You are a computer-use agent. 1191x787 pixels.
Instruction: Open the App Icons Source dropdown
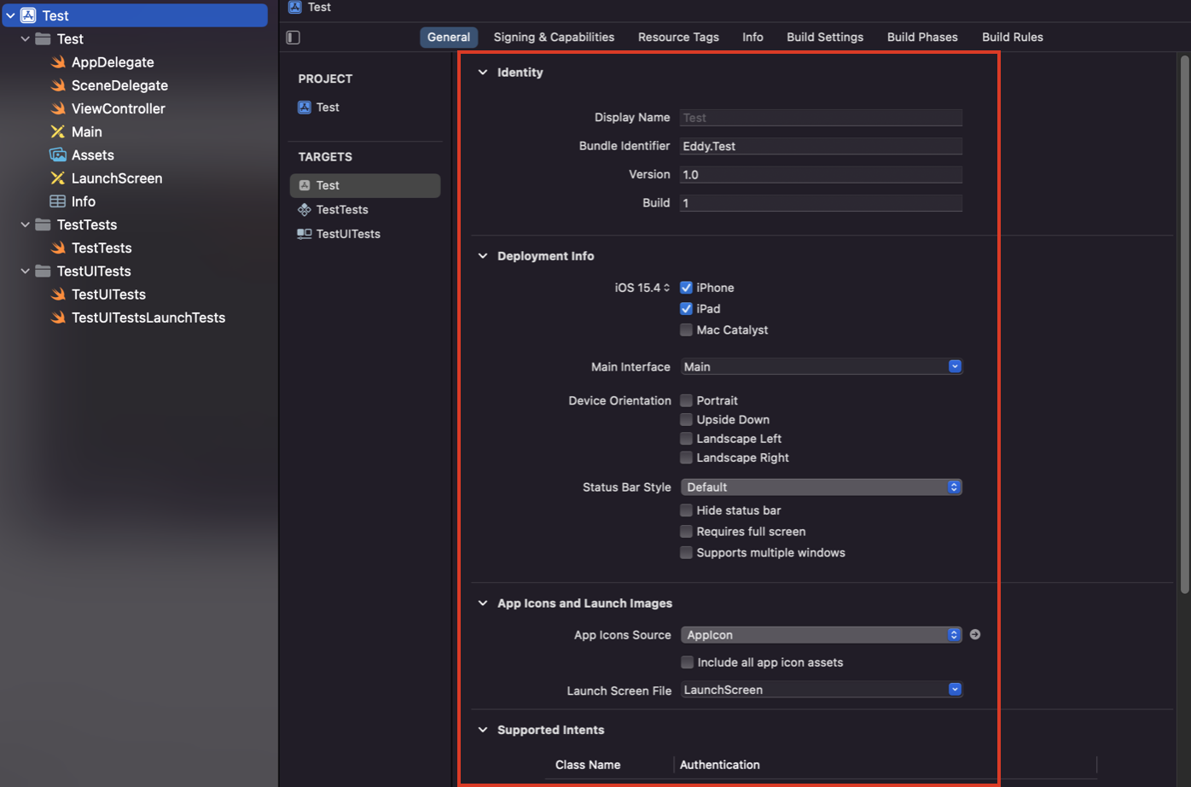(x=821, y=635)
